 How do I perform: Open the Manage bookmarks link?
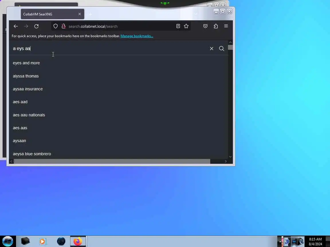pyautogui.click(x=137, y=36)
